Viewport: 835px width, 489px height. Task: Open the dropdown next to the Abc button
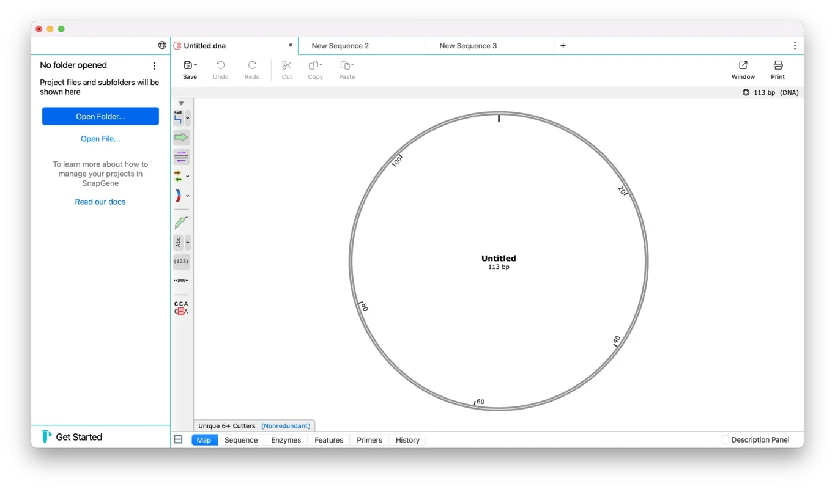click(188, 242)
